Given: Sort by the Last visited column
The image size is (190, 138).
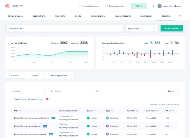Looking at the screenshot, I should 158,111.
